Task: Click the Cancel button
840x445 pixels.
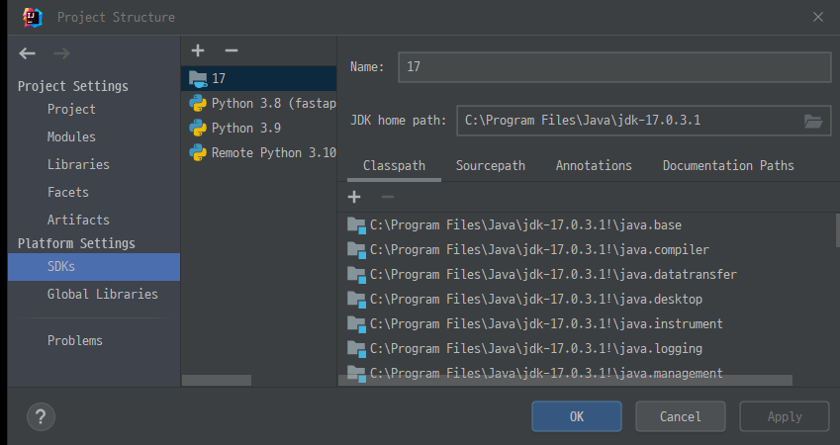Action: [681, 416]
